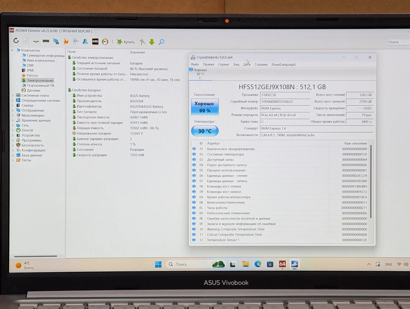Screen dimensions: 410x309
Task: Click the green download arrow icon
Action: point(152,42)
